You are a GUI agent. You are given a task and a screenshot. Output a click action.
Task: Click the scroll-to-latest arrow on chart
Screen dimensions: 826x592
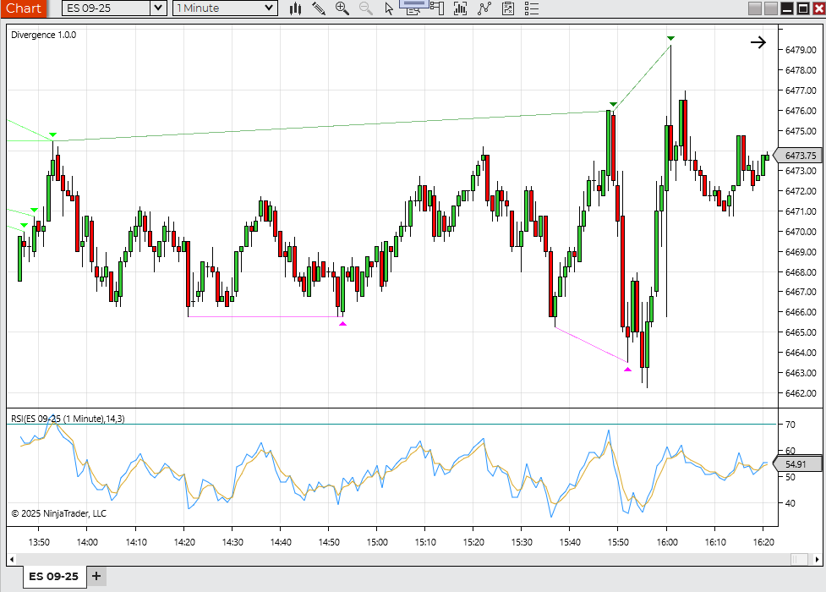(758, 42)
